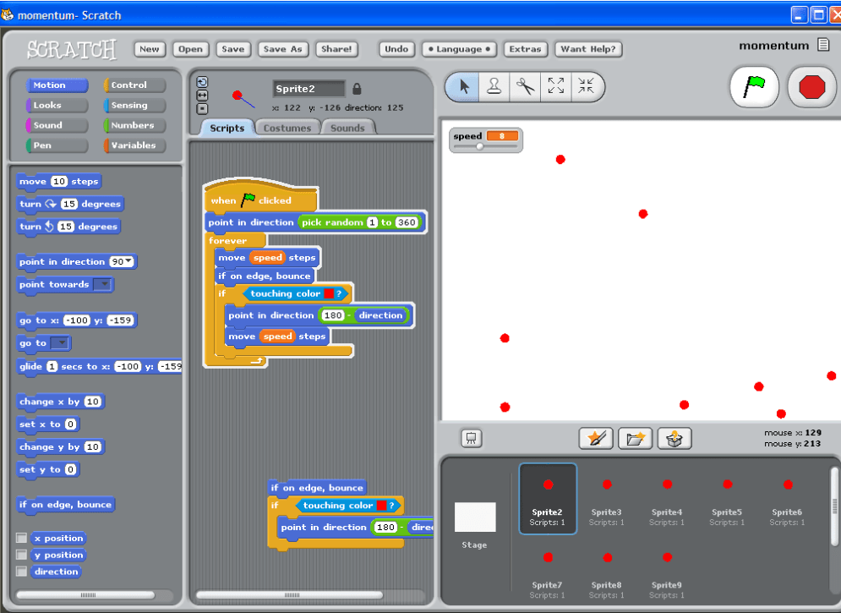841x613 pixels.
Task: Click the New button
Action: 150,49
